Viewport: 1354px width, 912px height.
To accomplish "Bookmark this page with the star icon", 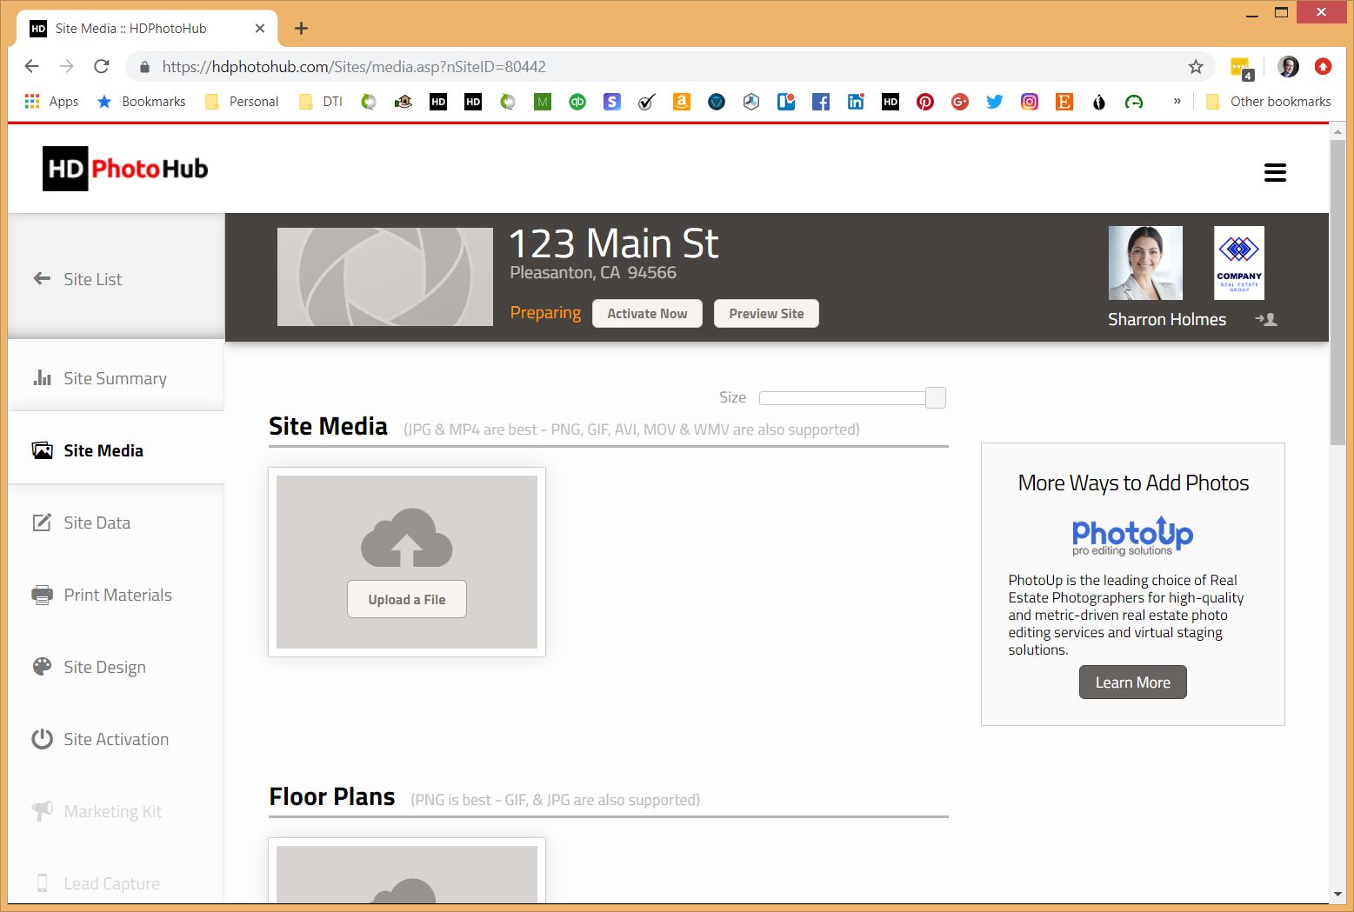I will coord(1196,67).
